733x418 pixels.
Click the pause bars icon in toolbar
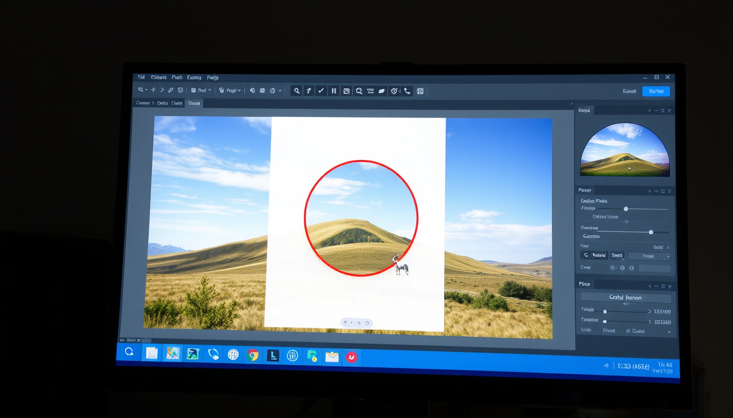(x=334, y=91)
